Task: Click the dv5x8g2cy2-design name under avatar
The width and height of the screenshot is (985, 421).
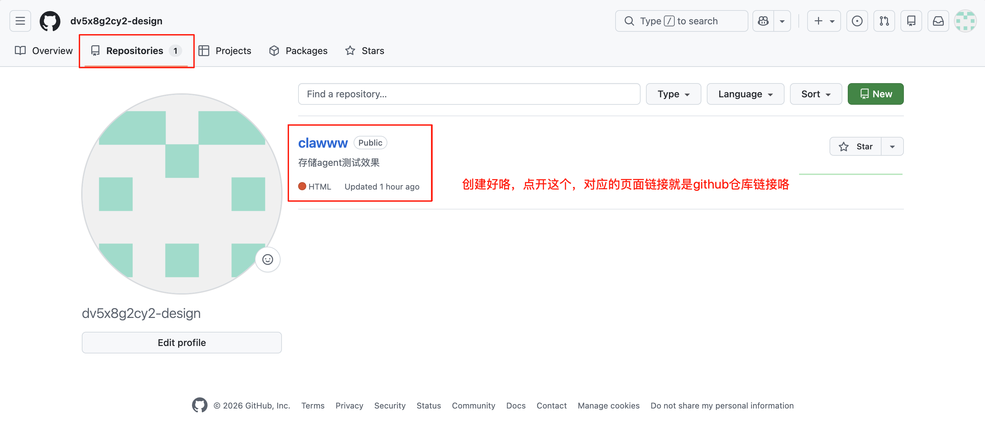Action: (141, 313)
